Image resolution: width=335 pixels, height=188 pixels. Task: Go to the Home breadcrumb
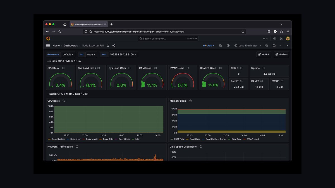(x=56, y=45)
